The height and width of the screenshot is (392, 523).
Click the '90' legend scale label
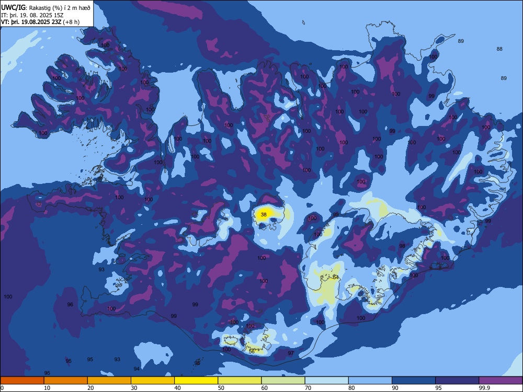click(395, 388)
